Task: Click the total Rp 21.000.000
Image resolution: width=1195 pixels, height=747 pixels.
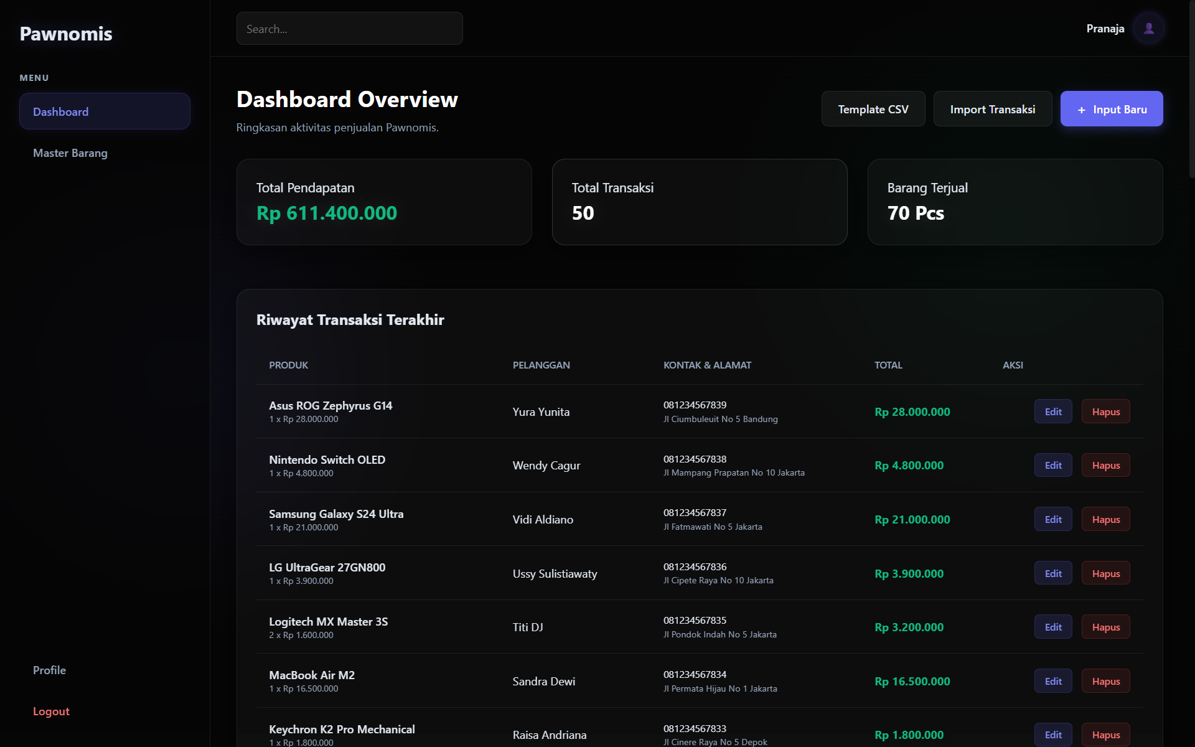Action: coord(912,519)
